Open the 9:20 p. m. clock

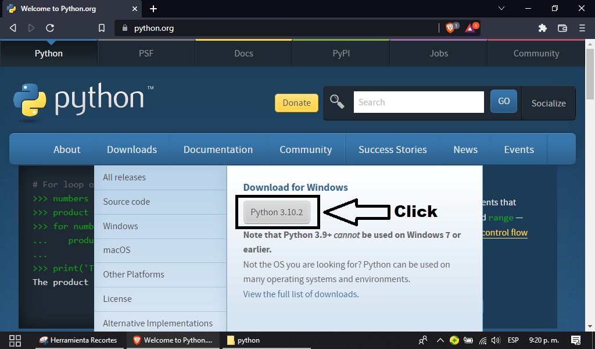pyautogui.click(x=544, y=340)
